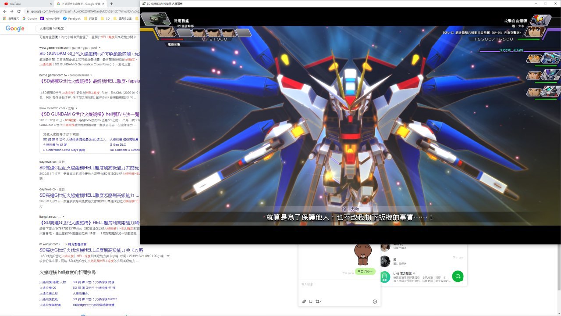The image size is (561, 316).
Task: Click the green LINE chat message bubble
Action: click(x=365, y=272)
